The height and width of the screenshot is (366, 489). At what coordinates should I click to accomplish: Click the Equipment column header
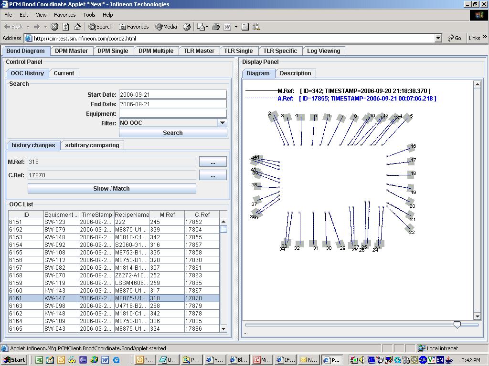(61, 214)
